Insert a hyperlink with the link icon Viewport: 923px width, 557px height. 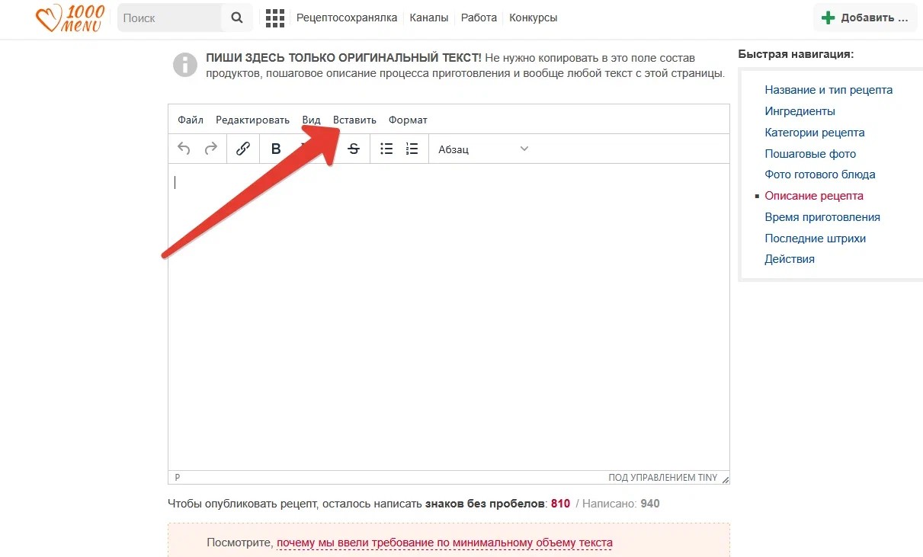point(243,149)
